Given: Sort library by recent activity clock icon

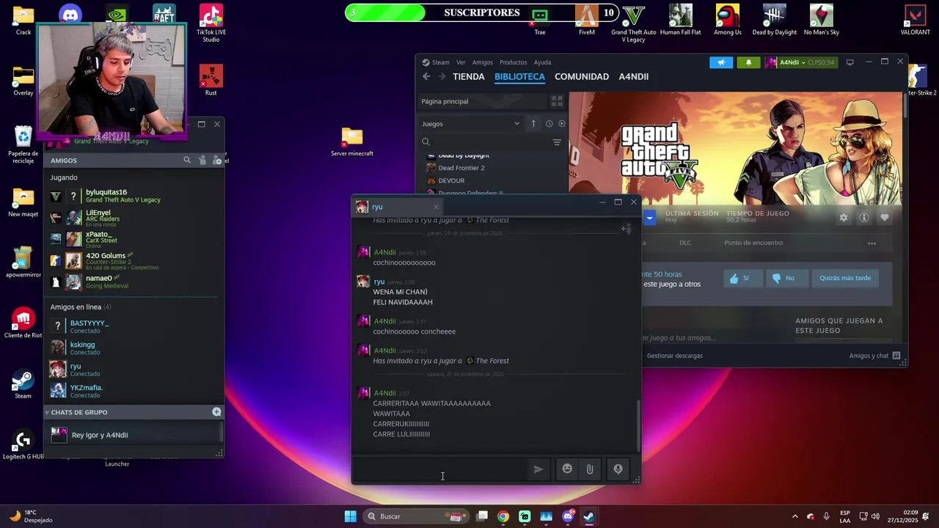Looking at the screenshot, I should pyautogui.click(x=549, y=124).
